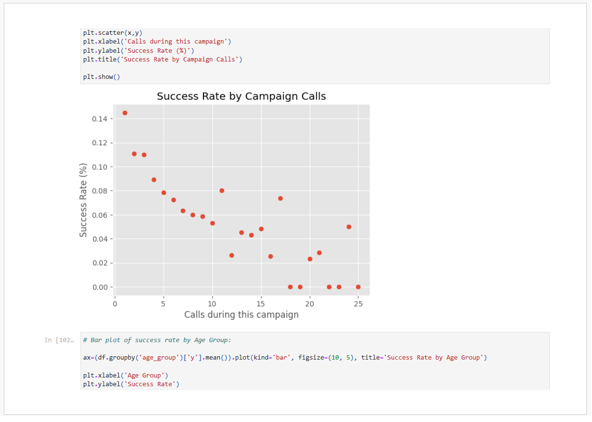Click the df.groupby('age_group') code line
Screen dimensions: 592x422
pos(285,358)
